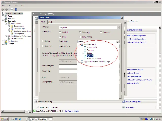The height and width of the screenshot is (121, 162).
Task: Click the Event Viewer icon in tree
Action: click(x=9, y=23)
